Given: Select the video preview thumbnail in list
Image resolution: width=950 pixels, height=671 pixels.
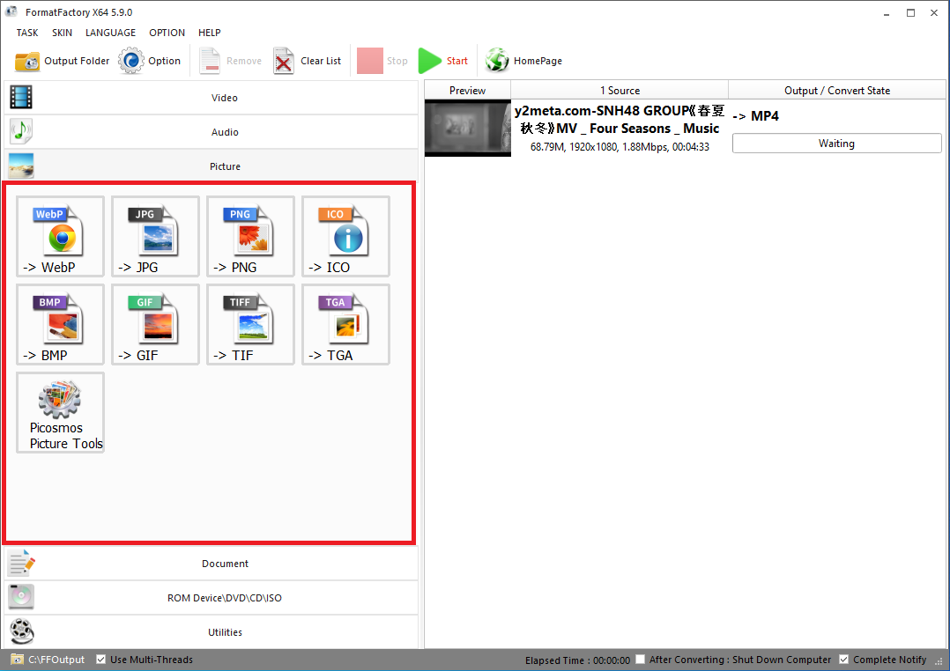Looking at the screenshot, I should coord(467,129).
